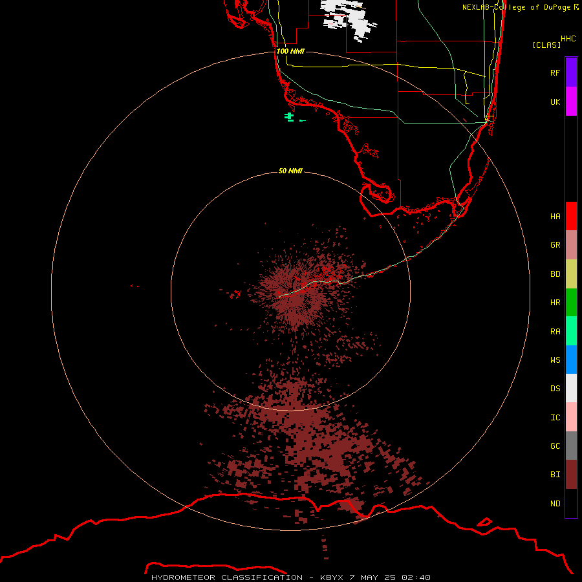
Task: Click the HR green legend swatch
Action: 571,303
